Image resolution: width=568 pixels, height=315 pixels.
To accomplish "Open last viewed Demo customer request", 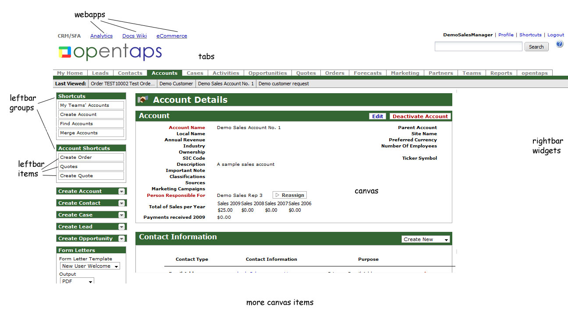I will (x=284, y=84).
